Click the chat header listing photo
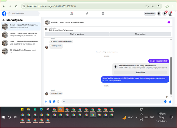The height and width of the screenshot is (128, 177). point(47,22)
